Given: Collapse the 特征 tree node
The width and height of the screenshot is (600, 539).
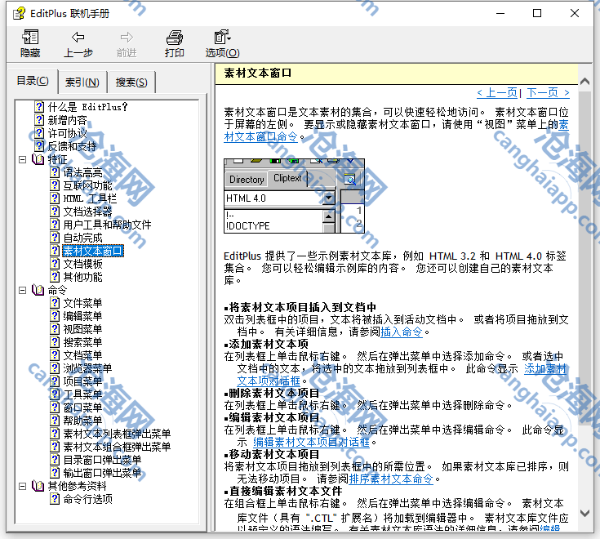Looking at the screenshot, I should tap(23, 159).
